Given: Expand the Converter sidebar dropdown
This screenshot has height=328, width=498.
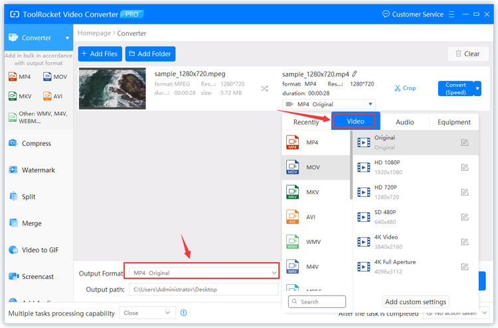Looking at the screenshot, I should click(67, 38).
